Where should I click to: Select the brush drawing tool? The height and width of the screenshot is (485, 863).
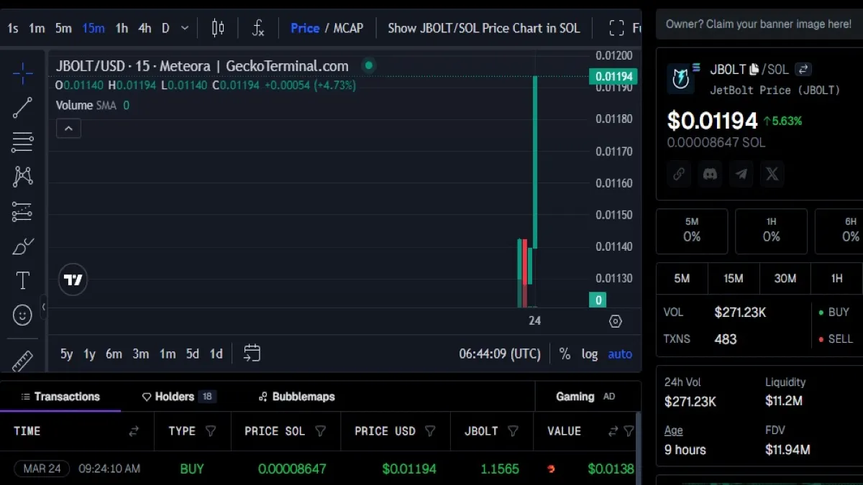click(x=22, y=246)
